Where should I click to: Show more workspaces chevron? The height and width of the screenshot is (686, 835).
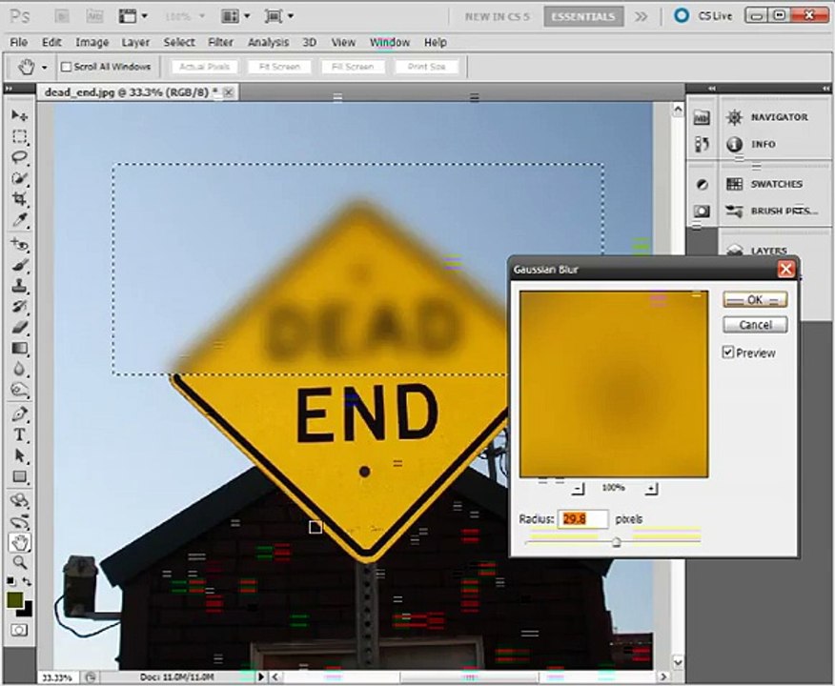tap(642, 16)
